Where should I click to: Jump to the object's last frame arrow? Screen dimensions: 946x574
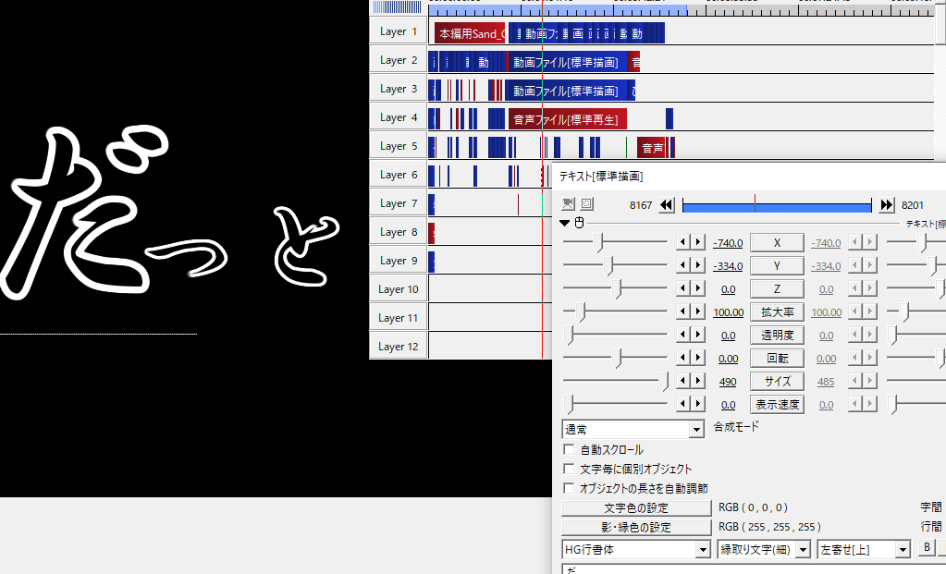pyautogui.click(x=887, y=205)
